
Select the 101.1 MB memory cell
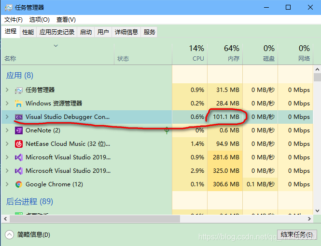226,117
